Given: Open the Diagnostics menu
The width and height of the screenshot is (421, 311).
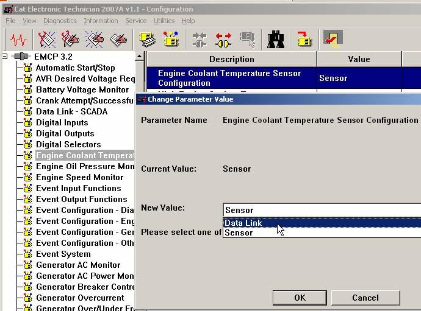Looking at the screenshot, I should point(60,21).
